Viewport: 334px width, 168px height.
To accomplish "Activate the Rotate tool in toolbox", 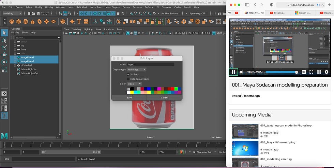I will pos(4,62).
